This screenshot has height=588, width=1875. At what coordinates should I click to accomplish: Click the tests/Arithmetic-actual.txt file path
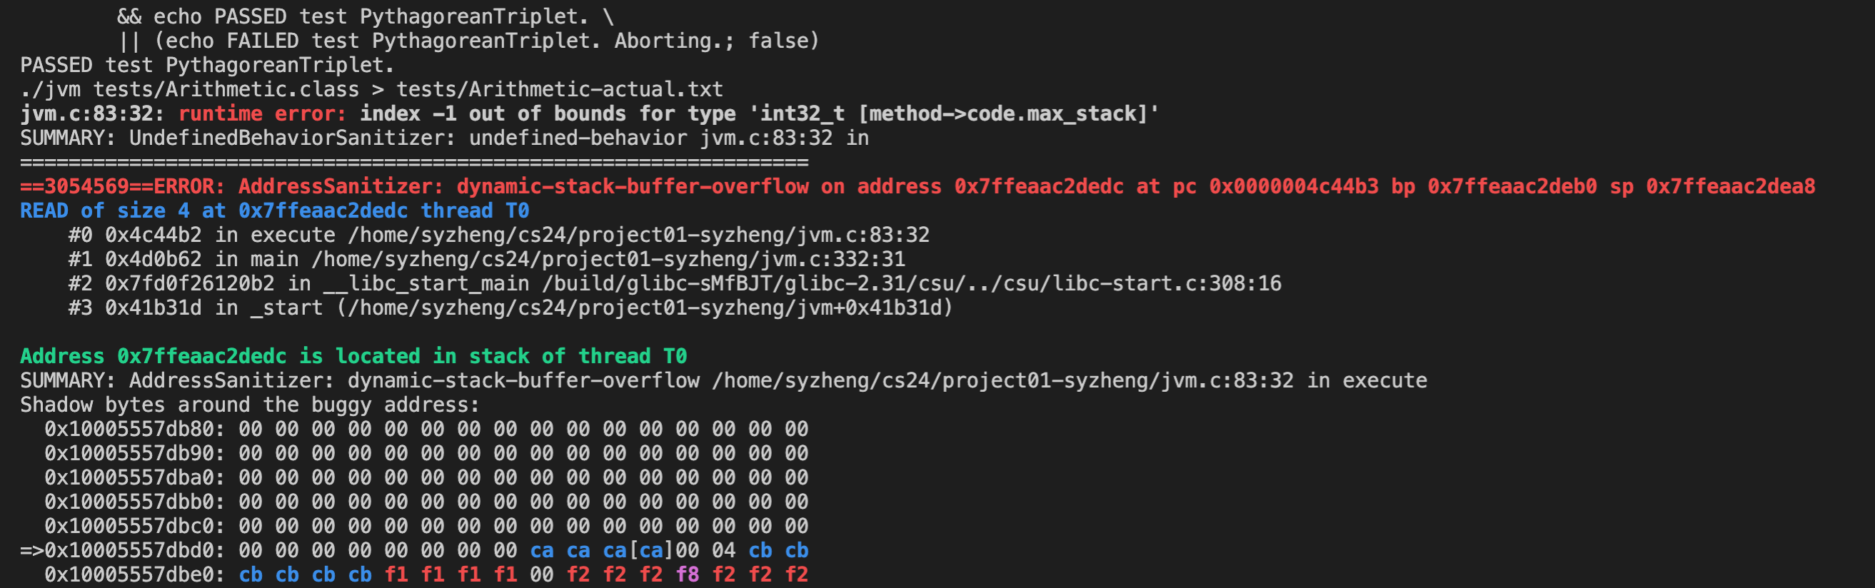559,89
